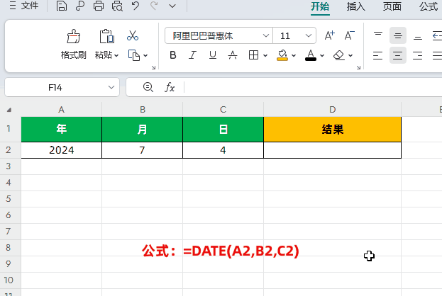The height and width of the screenshot is (296, 442).
Task: Open the font size dropdown
Action: pyautogui.click(x=309, y=35)
